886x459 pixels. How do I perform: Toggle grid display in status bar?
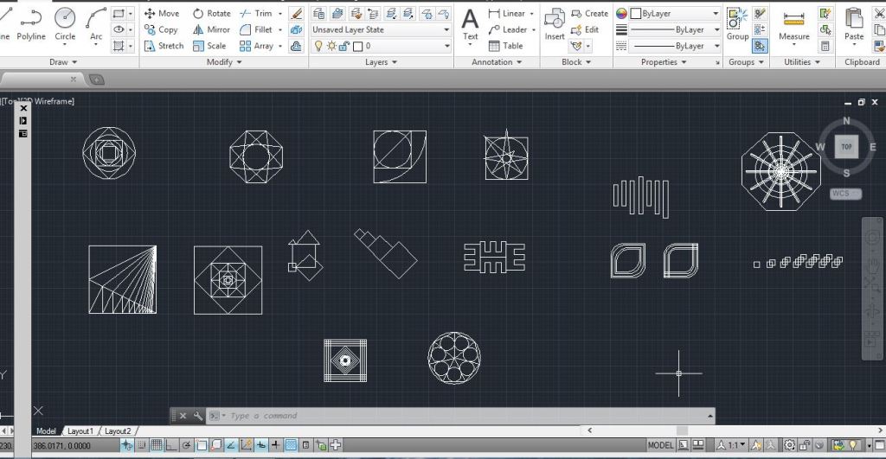[x=157, y=445]
